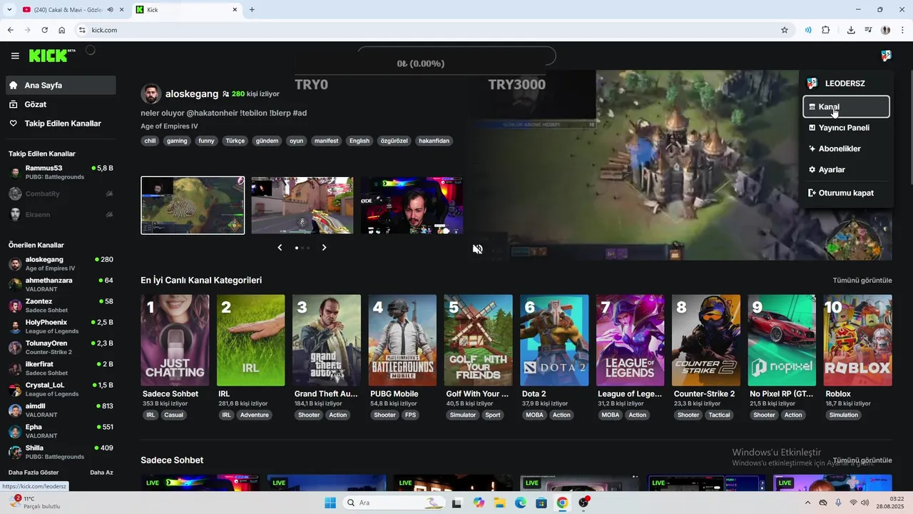Viewport: 913px width, 514px height.
Task: Open browser downloads
Action: pyautogui.click(x=851, y=30)
